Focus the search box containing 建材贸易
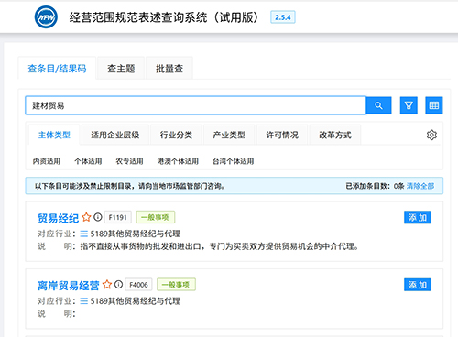The image size is (458, 337). click(196, 105)
